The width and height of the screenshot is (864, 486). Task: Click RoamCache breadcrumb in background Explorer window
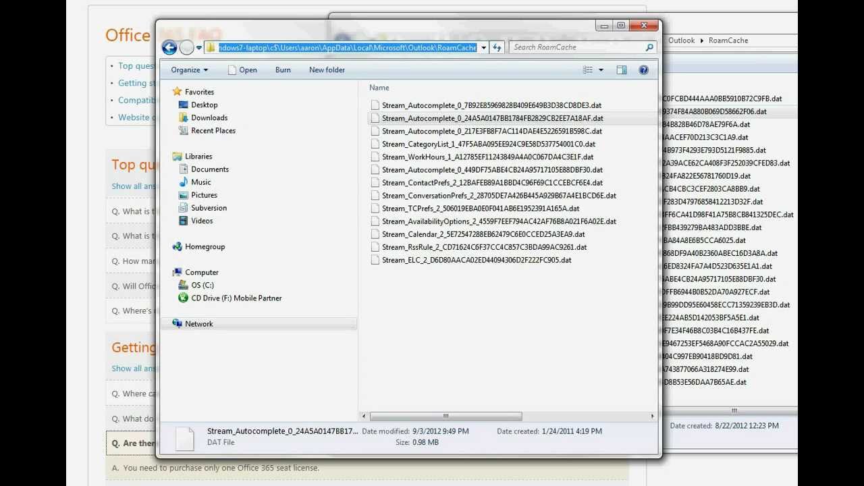click(728, 40)
